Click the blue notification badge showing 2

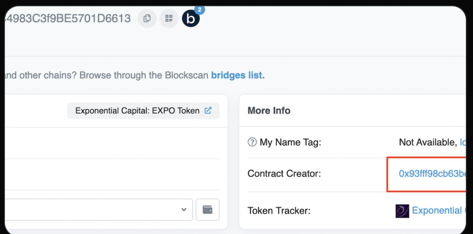coord(199,10)
